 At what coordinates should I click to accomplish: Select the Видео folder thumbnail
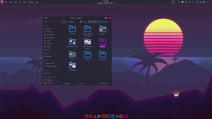pyautogui.click(x=103, y=30)
